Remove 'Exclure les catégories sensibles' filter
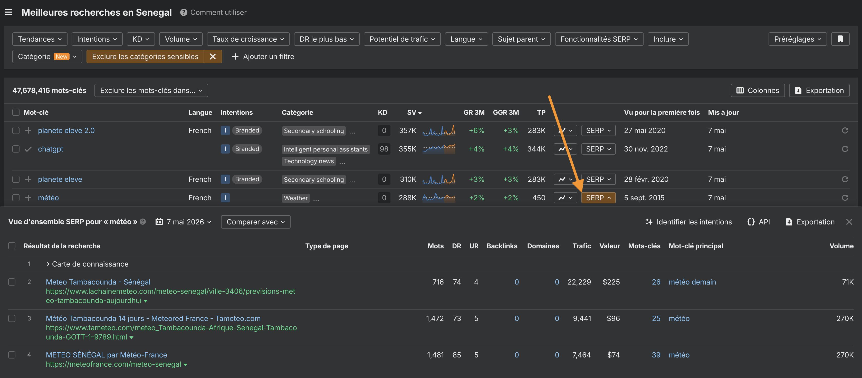Viewport: 862px width, 378px height. [213, 56]
